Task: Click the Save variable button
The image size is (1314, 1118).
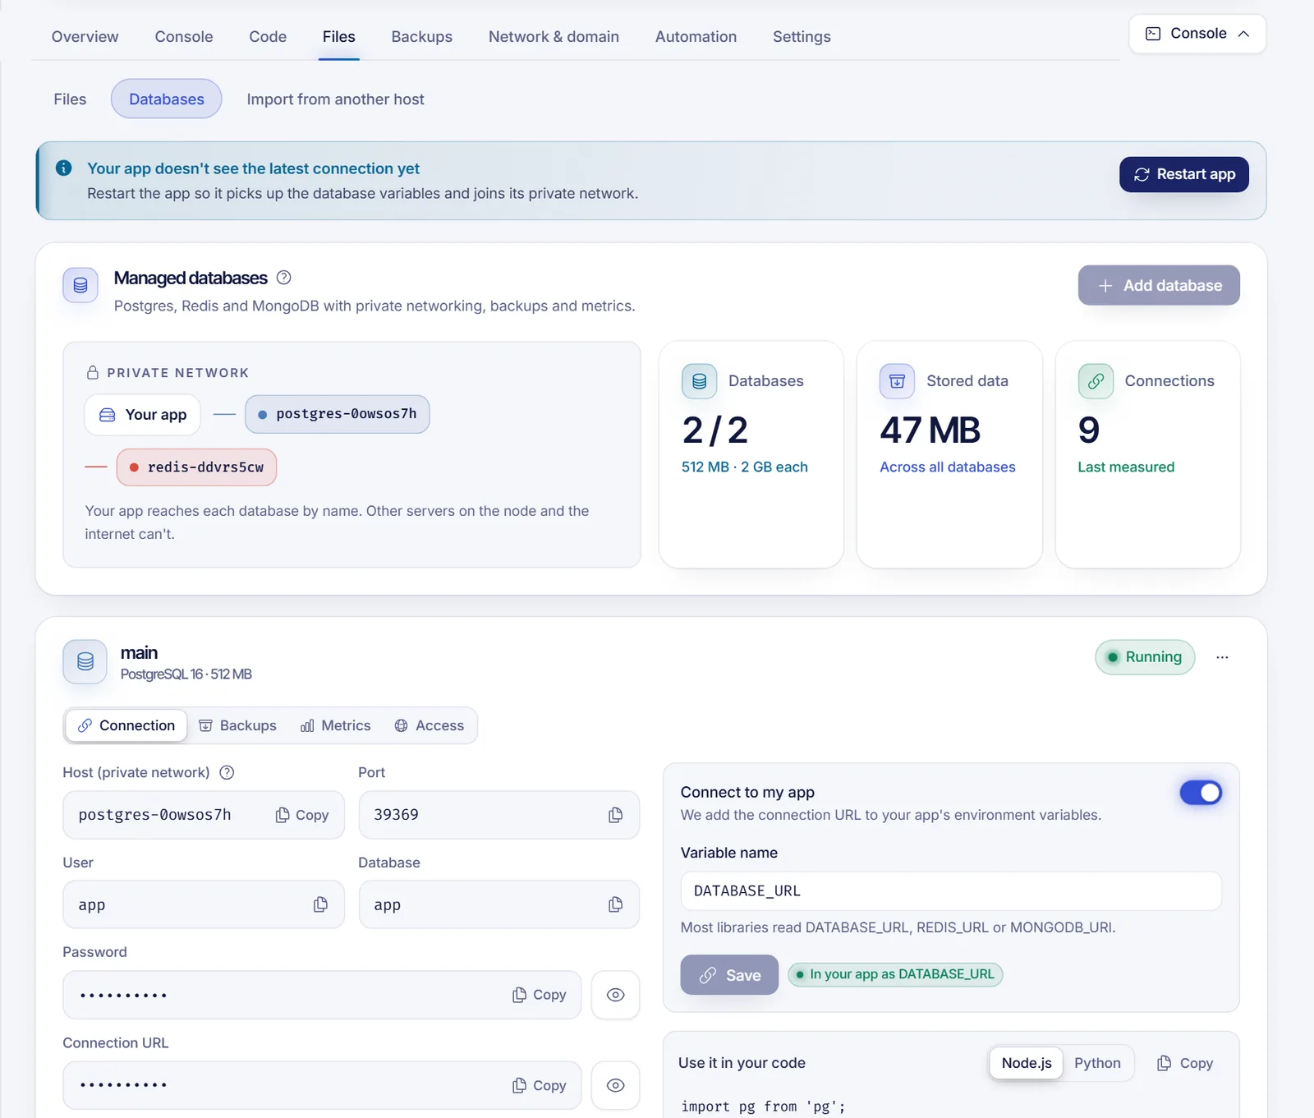Action: coord(729,975)
